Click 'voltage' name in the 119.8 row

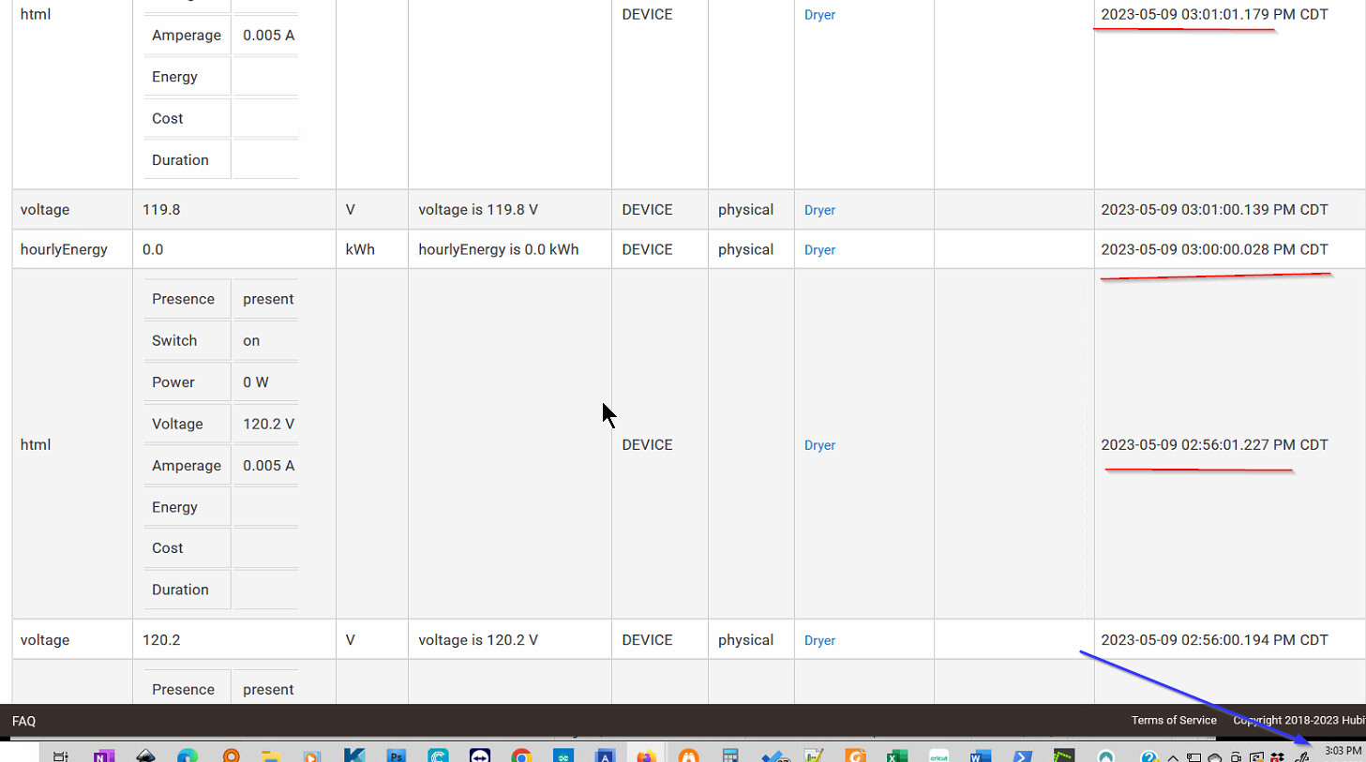point(45,210)
